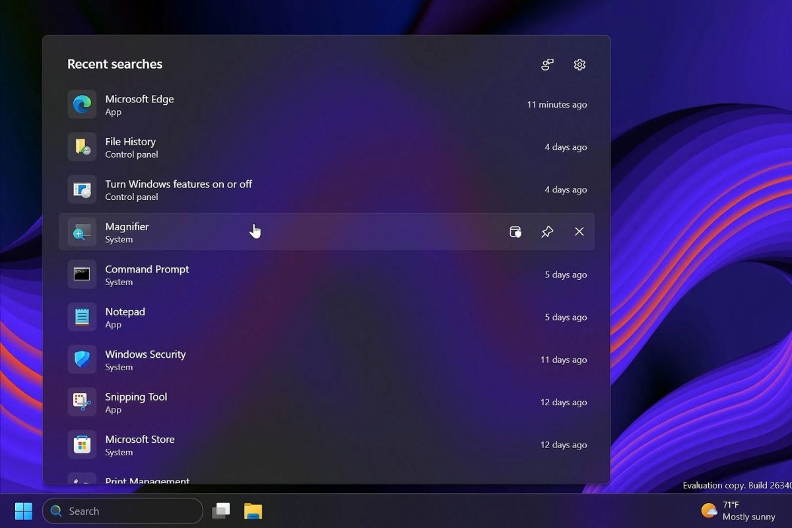Open Task View on the taskbar
792x528 pixels.
[x=221, y=511]
